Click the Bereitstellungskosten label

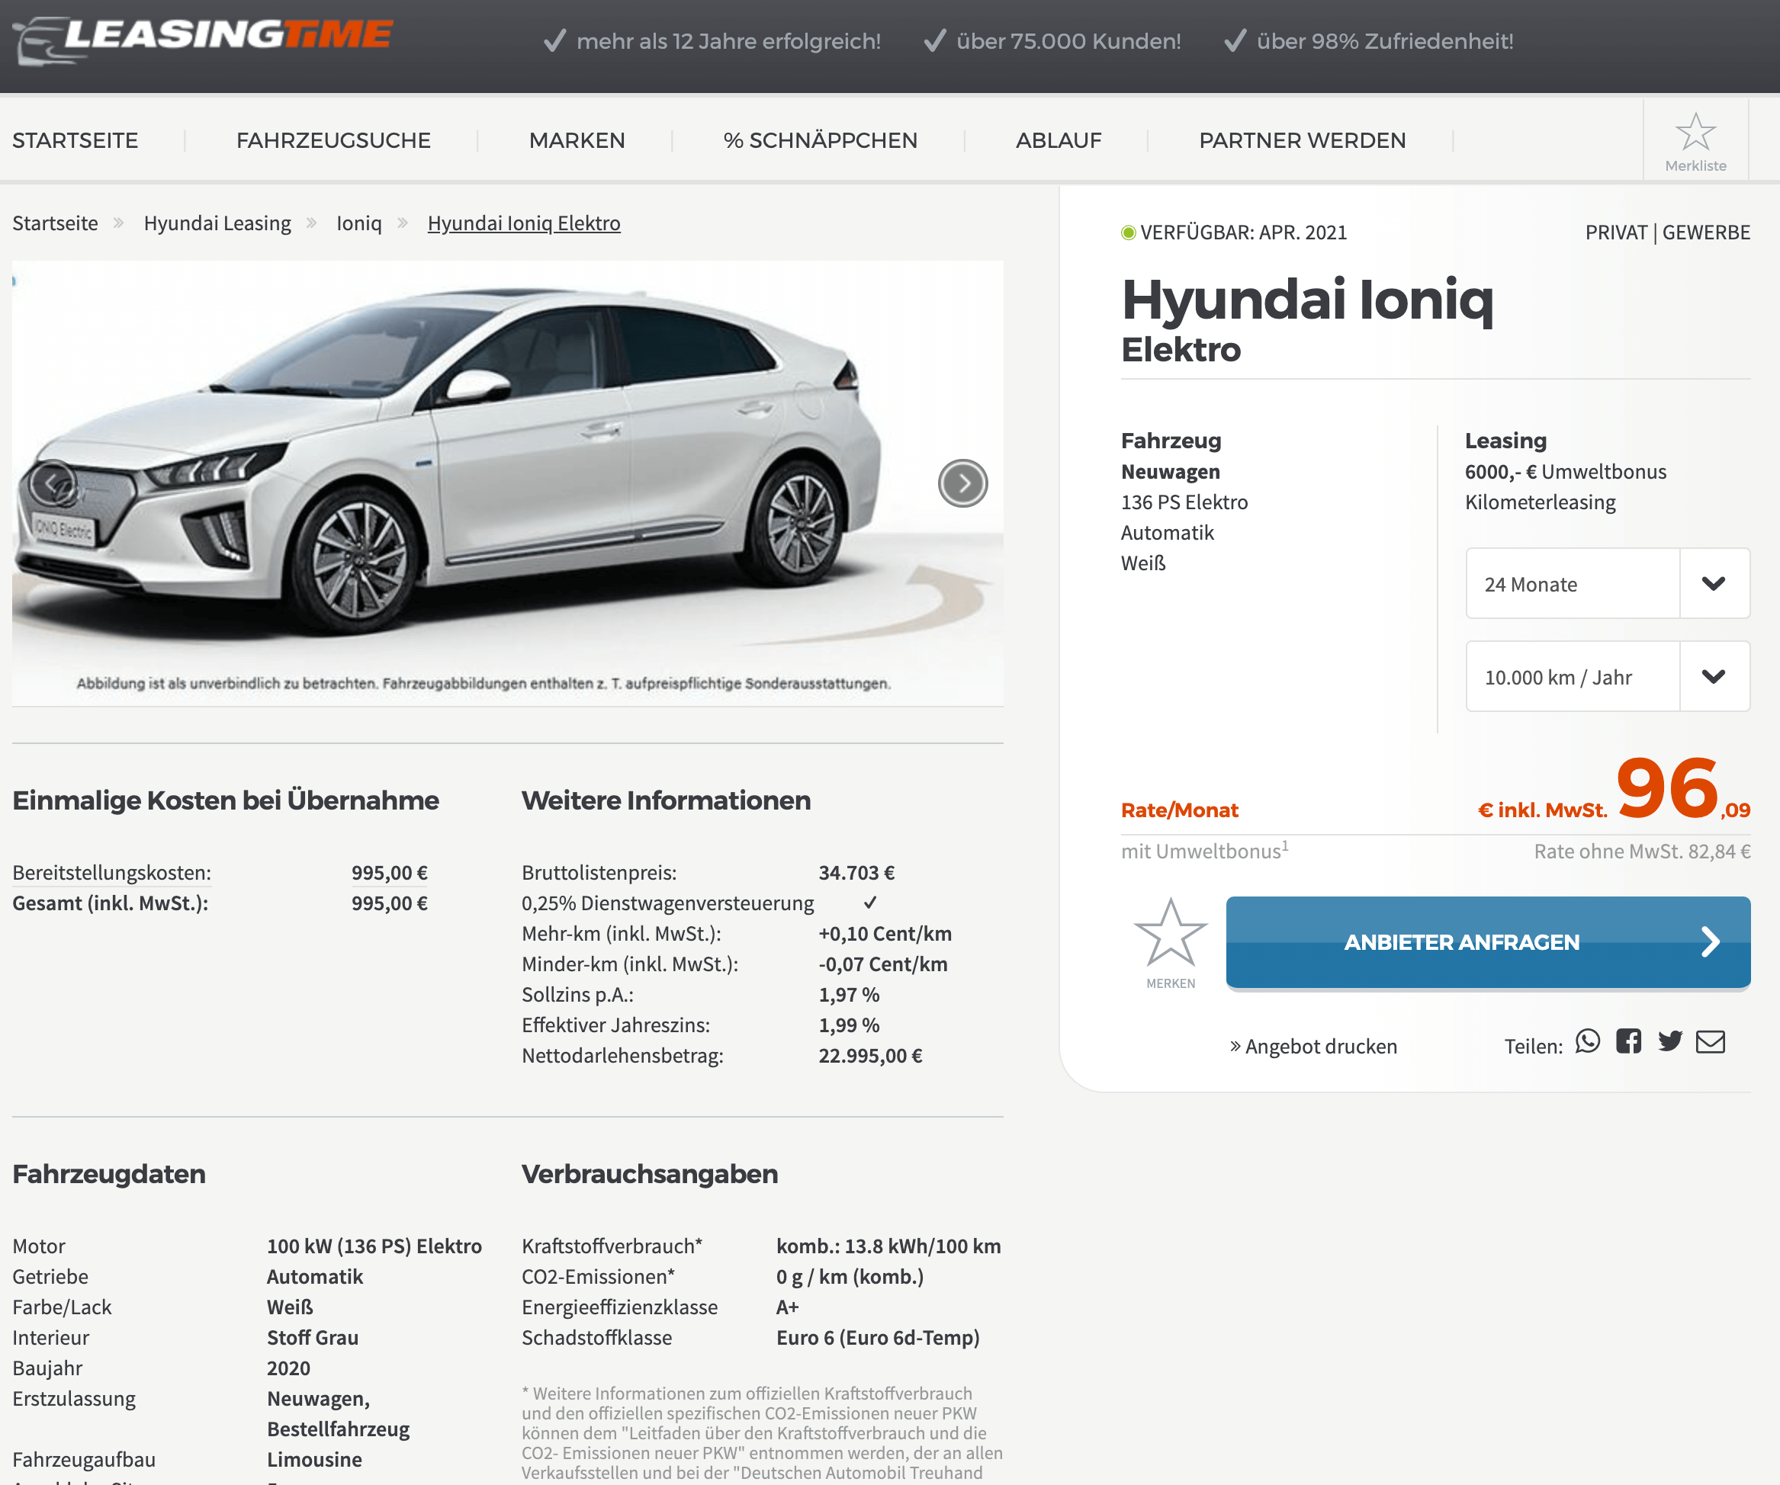pos(112,873)
